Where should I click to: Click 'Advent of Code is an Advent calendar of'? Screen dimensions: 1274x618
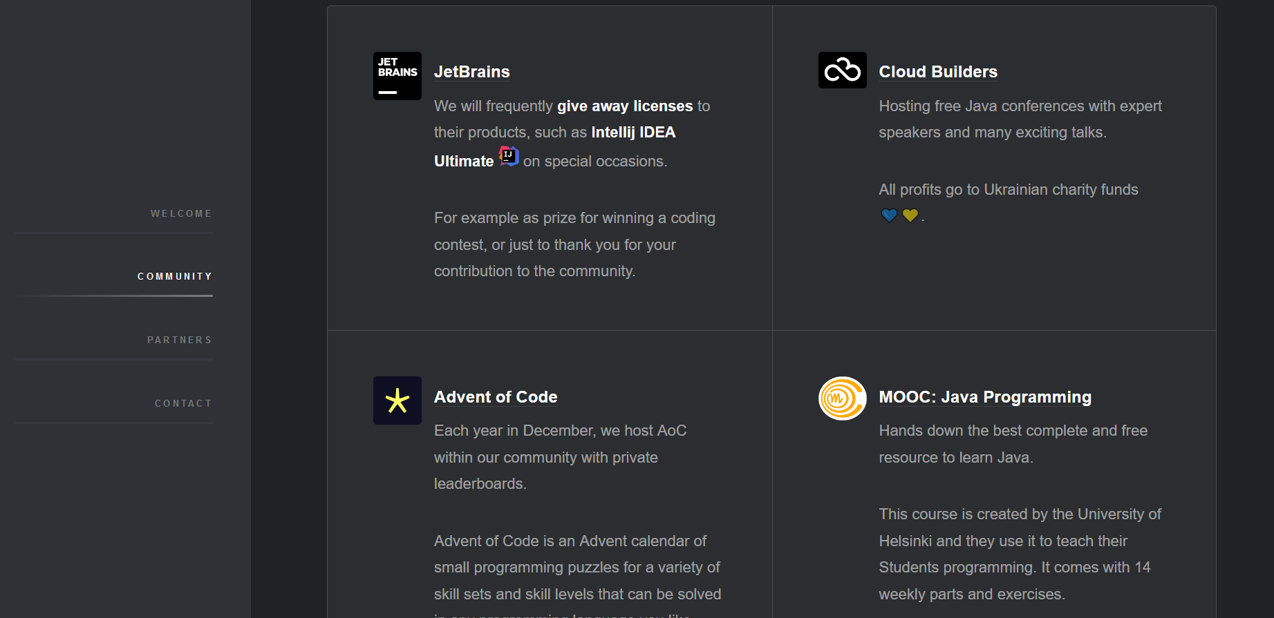click(x=570, y=541)
